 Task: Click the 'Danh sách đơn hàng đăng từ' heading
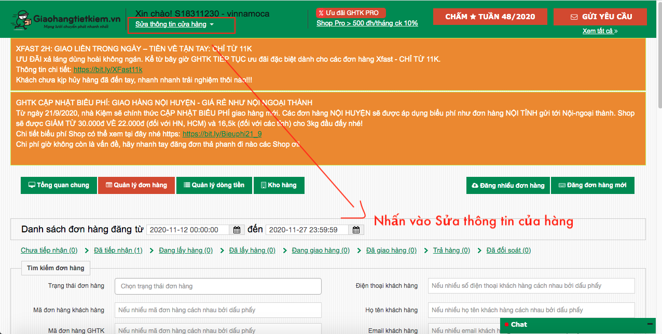pyautogui.click(x=82, y=229)
